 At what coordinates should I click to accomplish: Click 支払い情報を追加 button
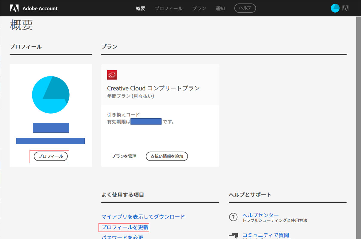167,156
